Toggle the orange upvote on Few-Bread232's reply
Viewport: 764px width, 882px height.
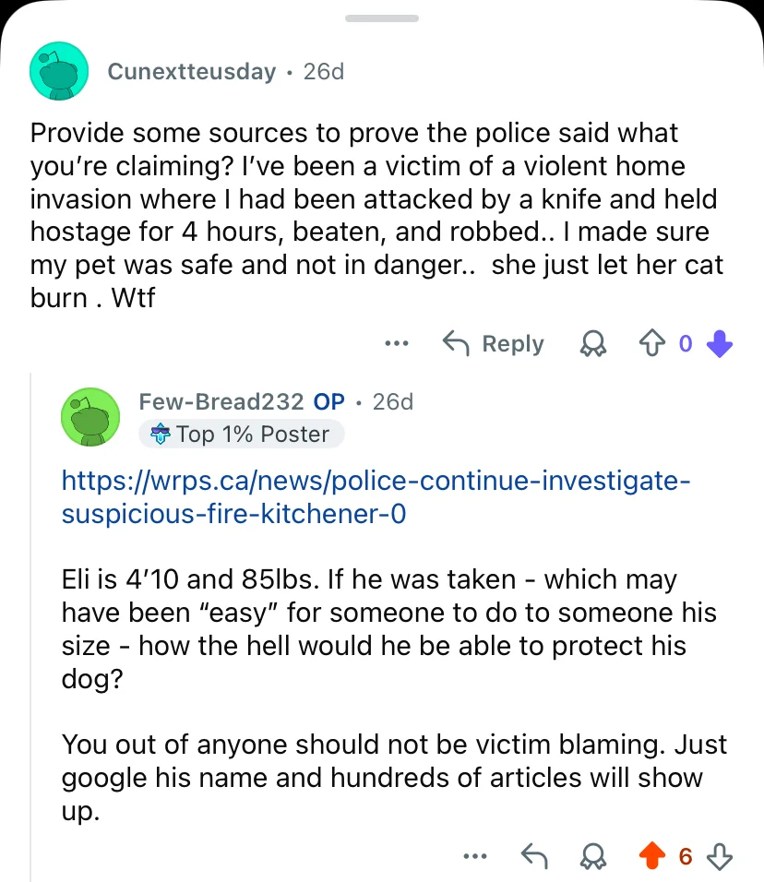[x=651, y=857]
